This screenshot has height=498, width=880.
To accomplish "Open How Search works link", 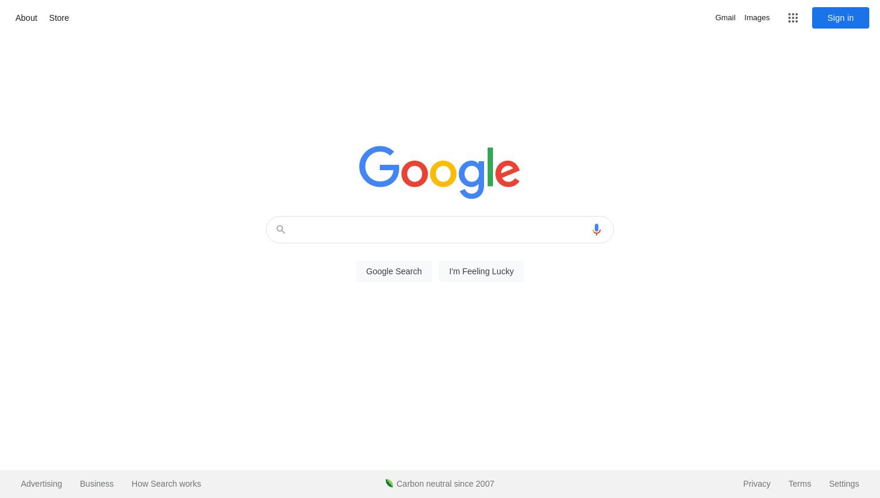I will click(166, 484).
